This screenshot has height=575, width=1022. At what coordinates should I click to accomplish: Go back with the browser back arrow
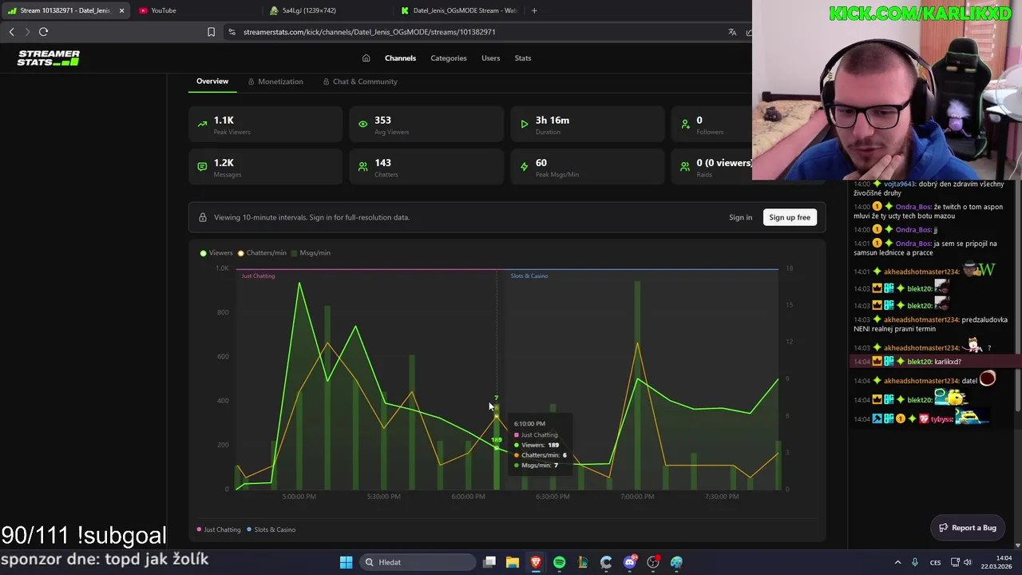11,32
